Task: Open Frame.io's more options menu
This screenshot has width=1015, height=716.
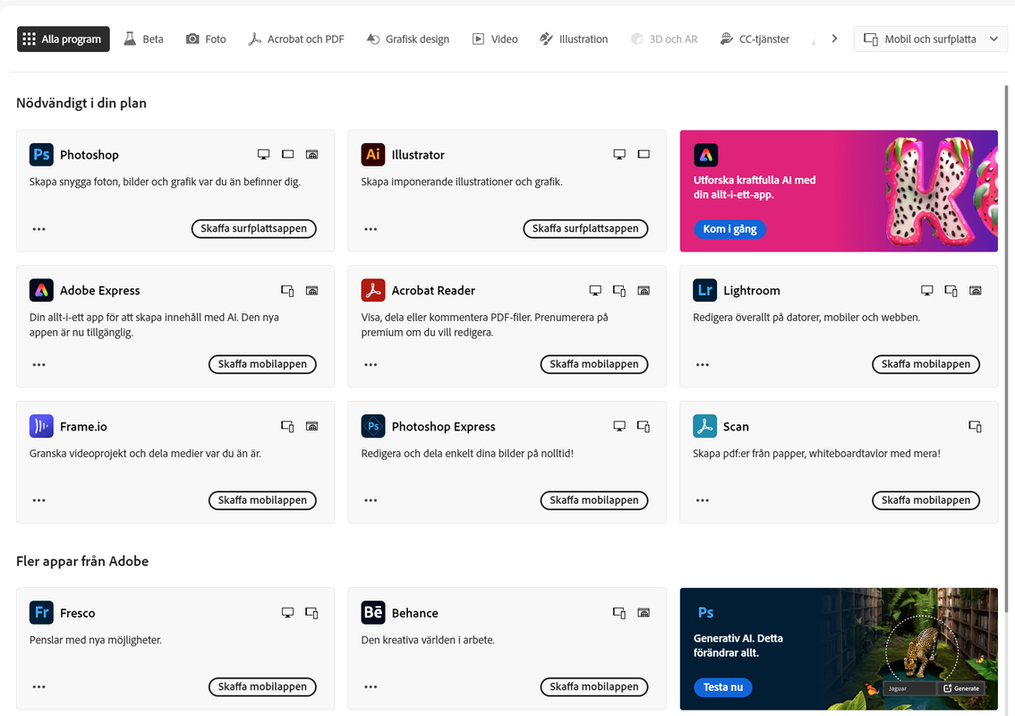Action: pos(38,500)
